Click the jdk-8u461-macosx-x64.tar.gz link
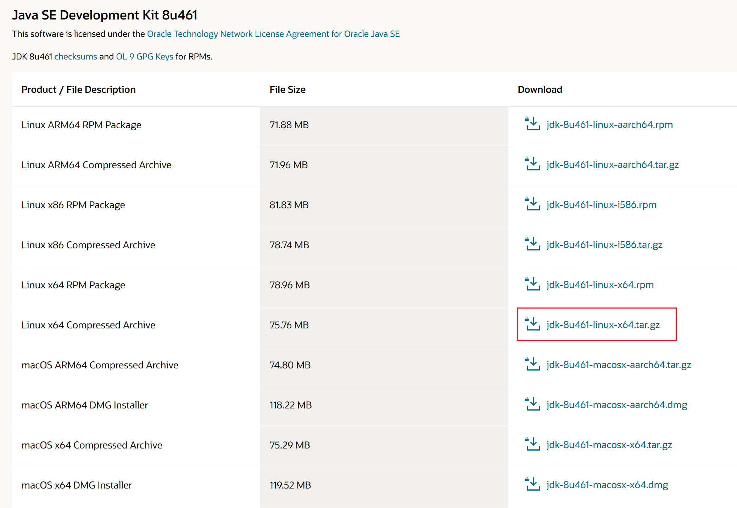Viewport: 737px width, 508px height. (x=609, y=445)
